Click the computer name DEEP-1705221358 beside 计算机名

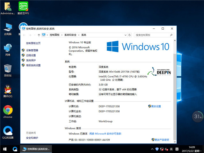[109, 106]
